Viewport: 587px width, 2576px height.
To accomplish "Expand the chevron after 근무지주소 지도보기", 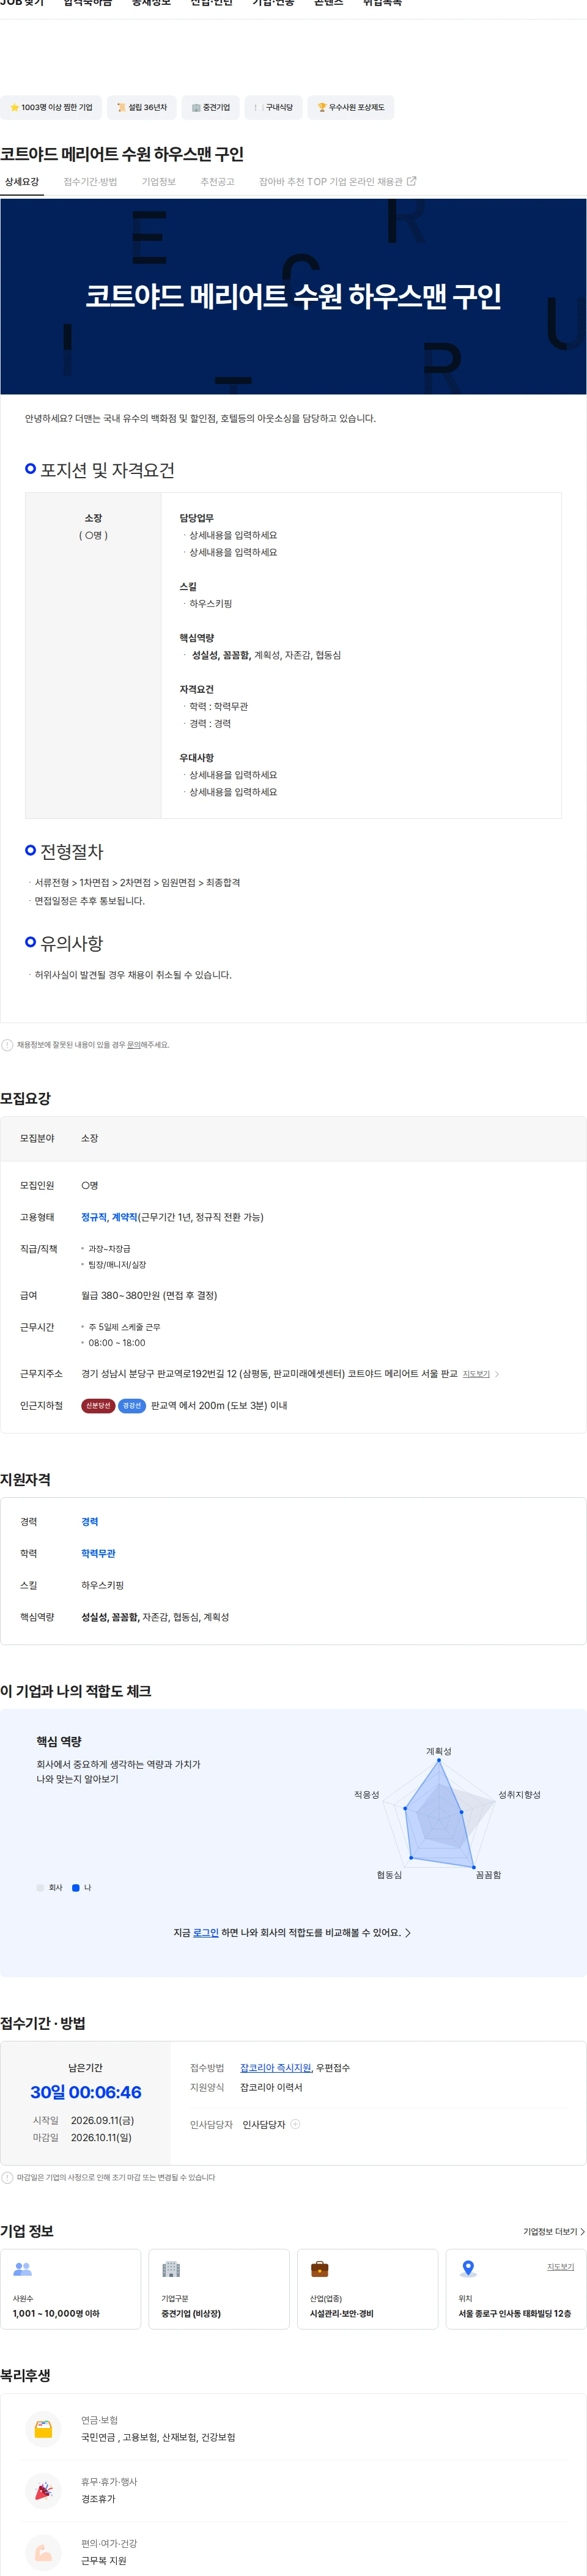I will point(497,1374).
